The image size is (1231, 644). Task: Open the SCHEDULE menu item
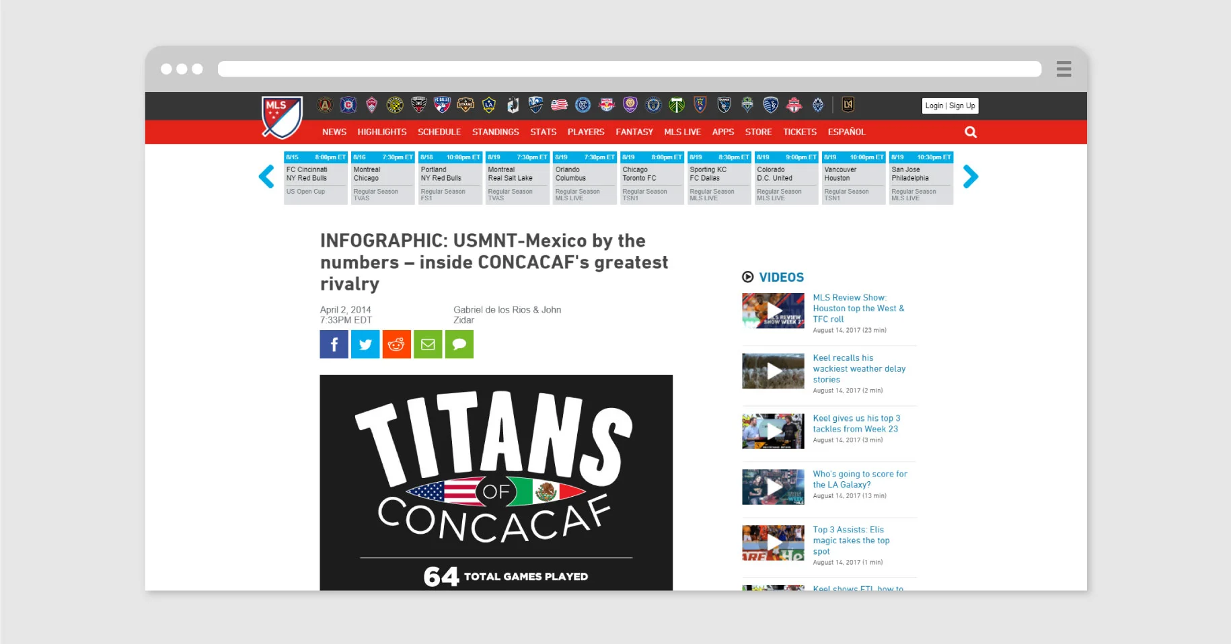(x=439, y=132)
